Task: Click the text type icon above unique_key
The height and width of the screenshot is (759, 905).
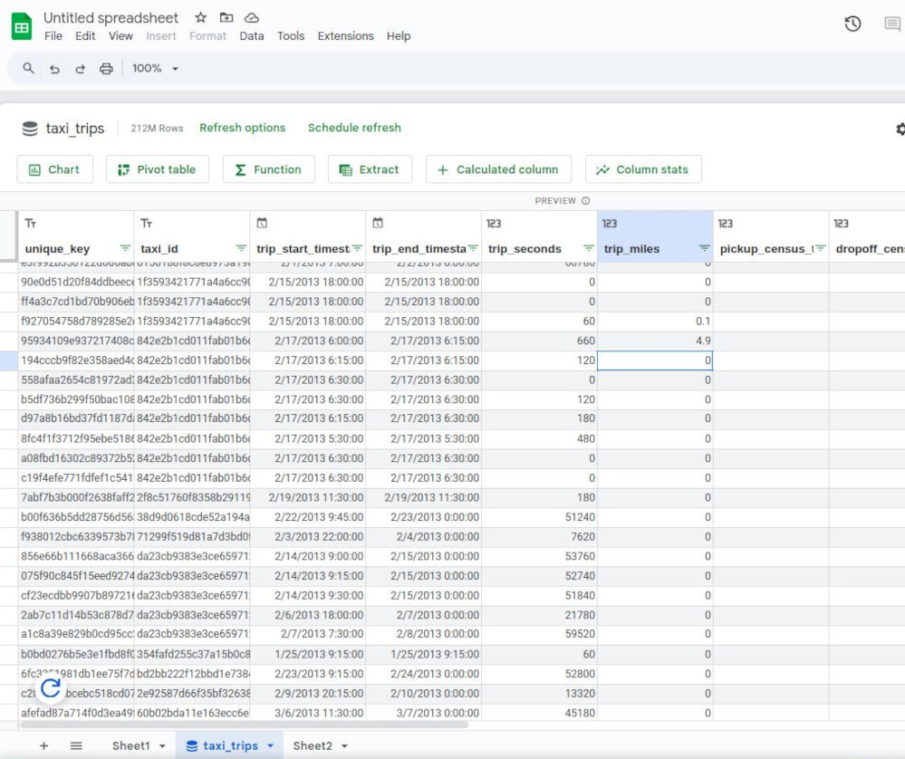Action: click(x=31, y=223)
